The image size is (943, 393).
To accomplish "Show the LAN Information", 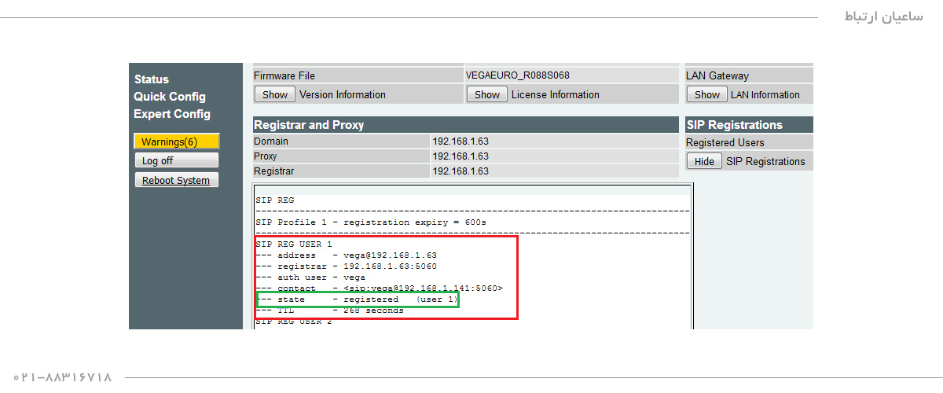I will coord(706,95).
